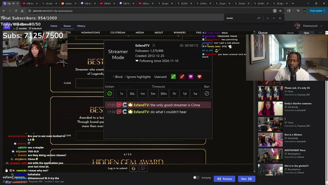328x185 pixels.
Task: Click the green sword mod action icon
Action: (x=173, y=77)
